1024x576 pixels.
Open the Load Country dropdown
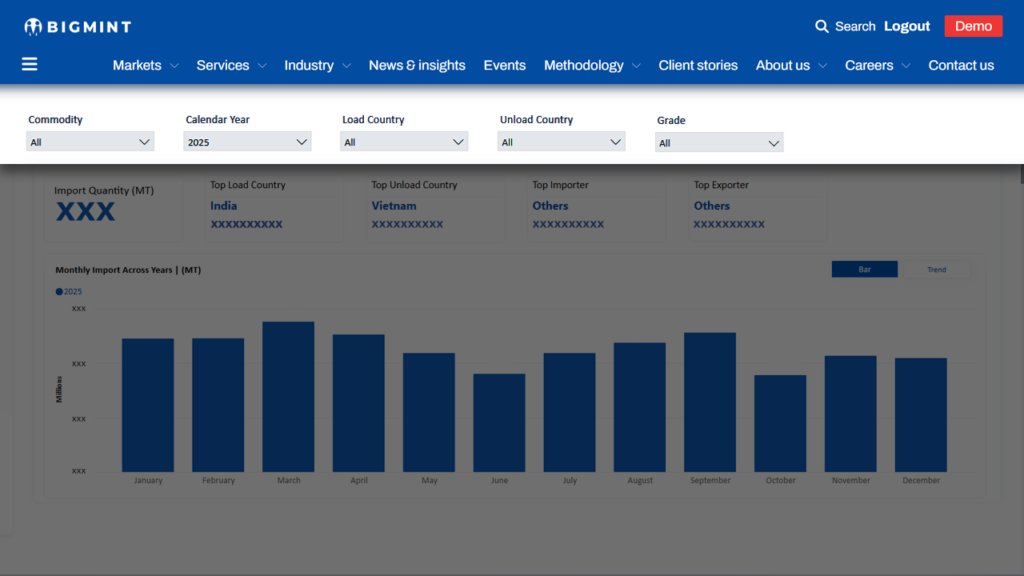click(x=404, y=142)
